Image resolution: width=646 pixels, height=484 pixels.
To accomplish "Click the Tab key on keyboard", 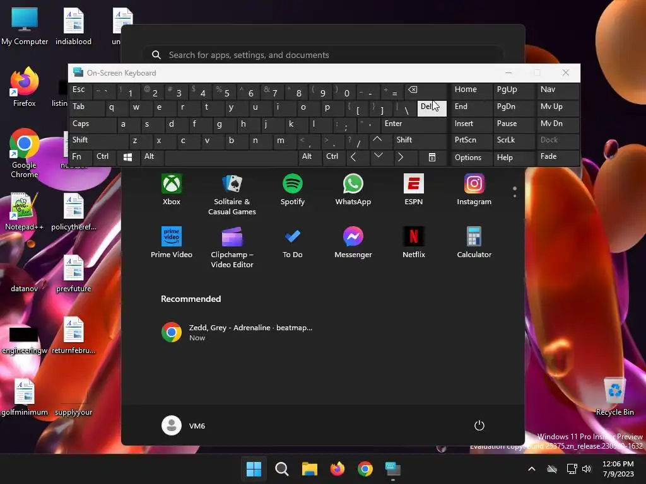I will point(87,108).
